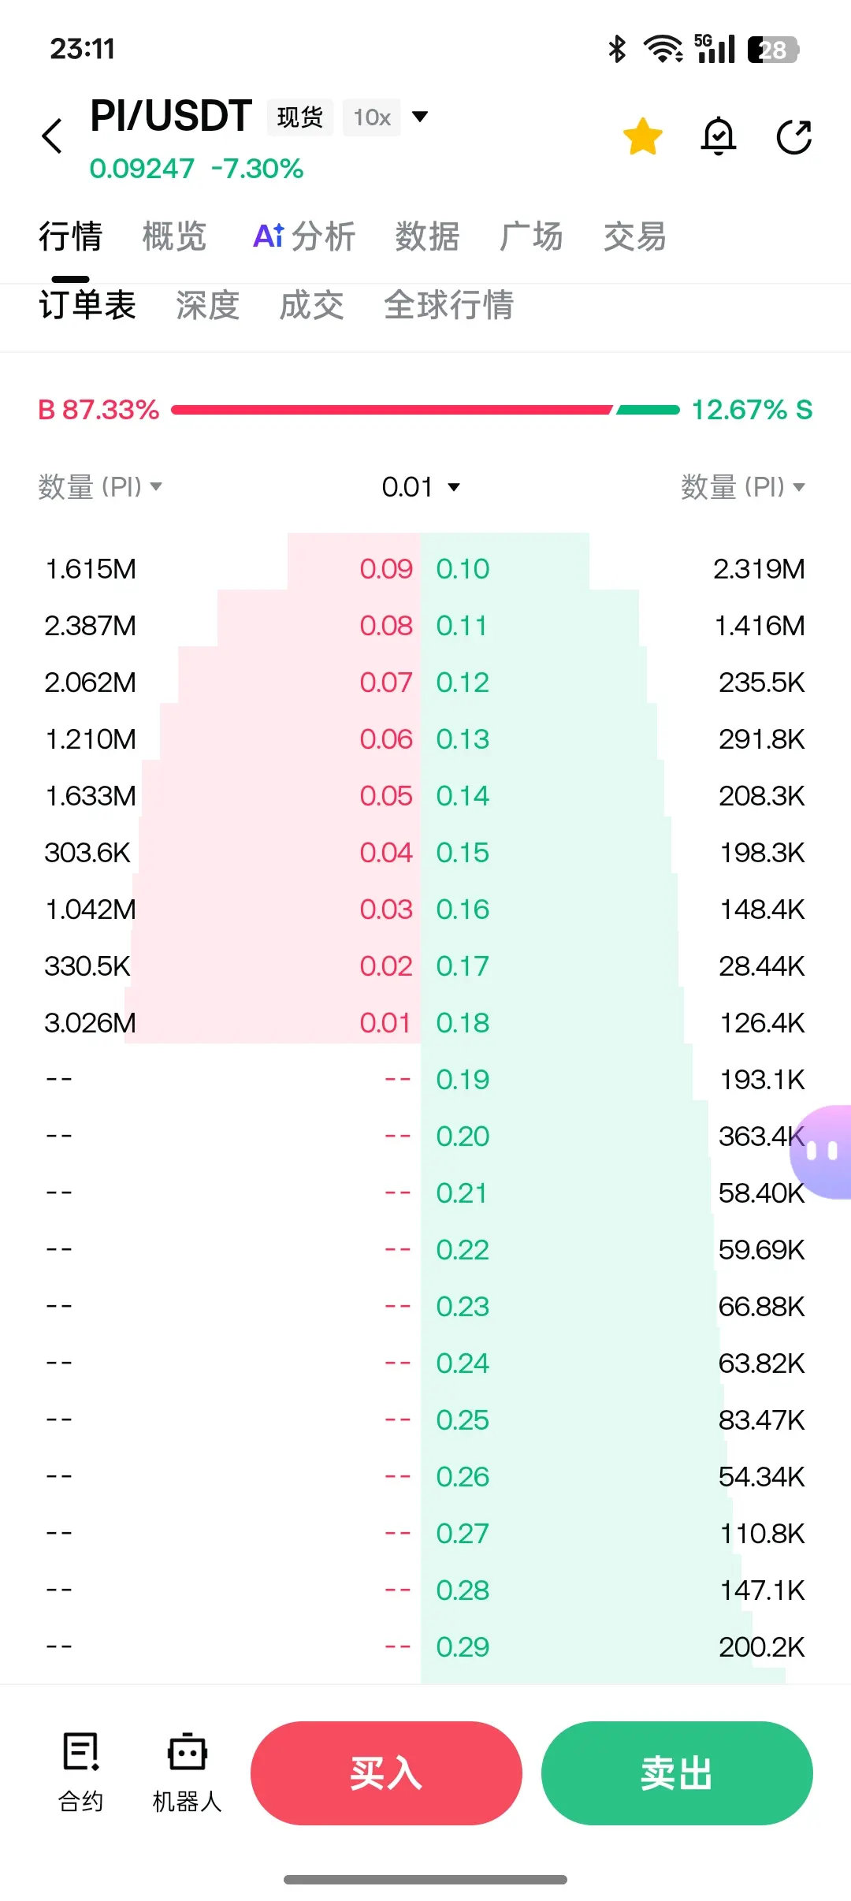
Task: Tap the red buy ratio bar
Action: point(391,410)
